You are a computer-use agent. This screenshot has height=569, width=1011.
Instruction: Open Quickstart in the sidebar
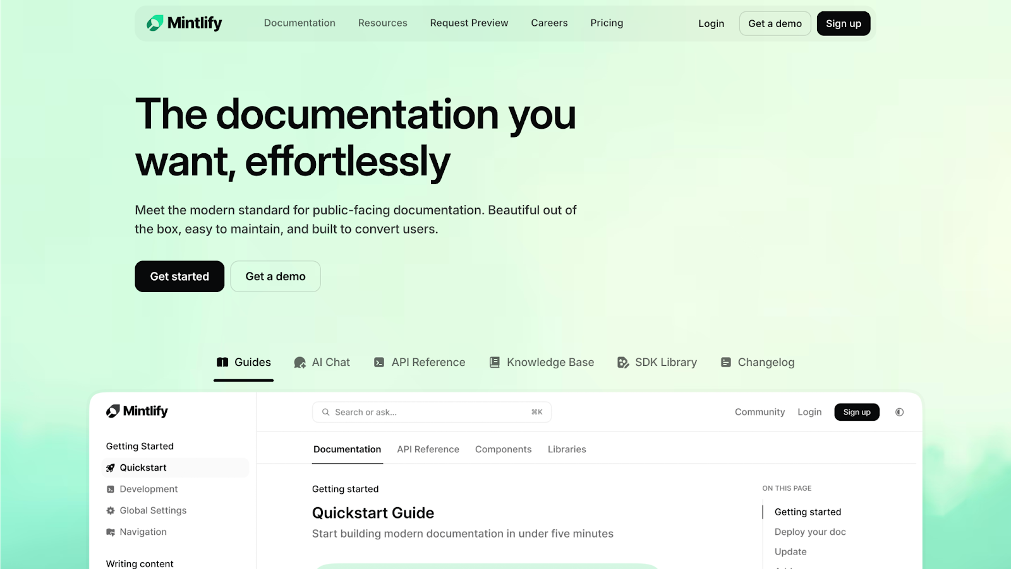click(175, 467)
